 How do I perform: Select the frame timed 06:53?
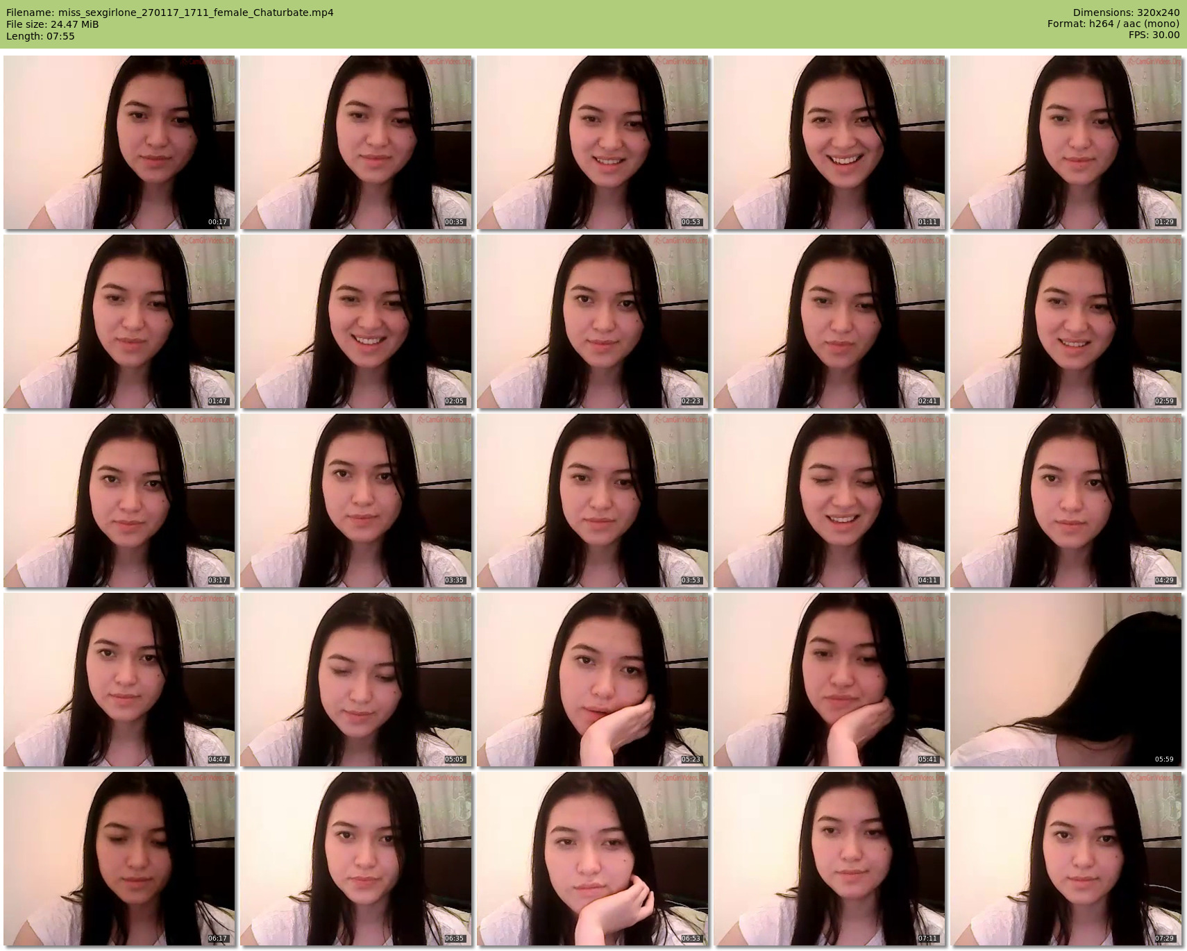[593, 859]
